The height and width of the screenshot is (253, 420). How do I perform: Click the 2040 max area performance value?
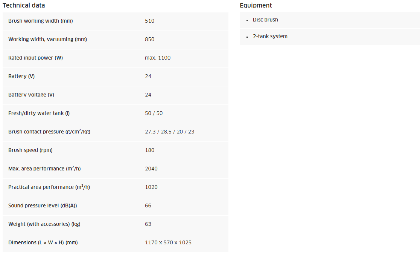(151, 169)
